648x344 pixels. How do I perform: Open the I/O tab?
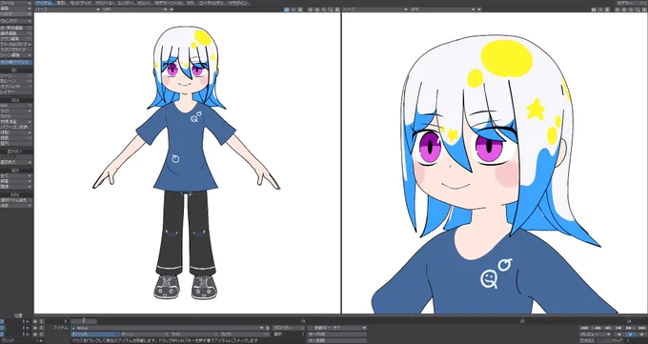(x=190, y=3)
